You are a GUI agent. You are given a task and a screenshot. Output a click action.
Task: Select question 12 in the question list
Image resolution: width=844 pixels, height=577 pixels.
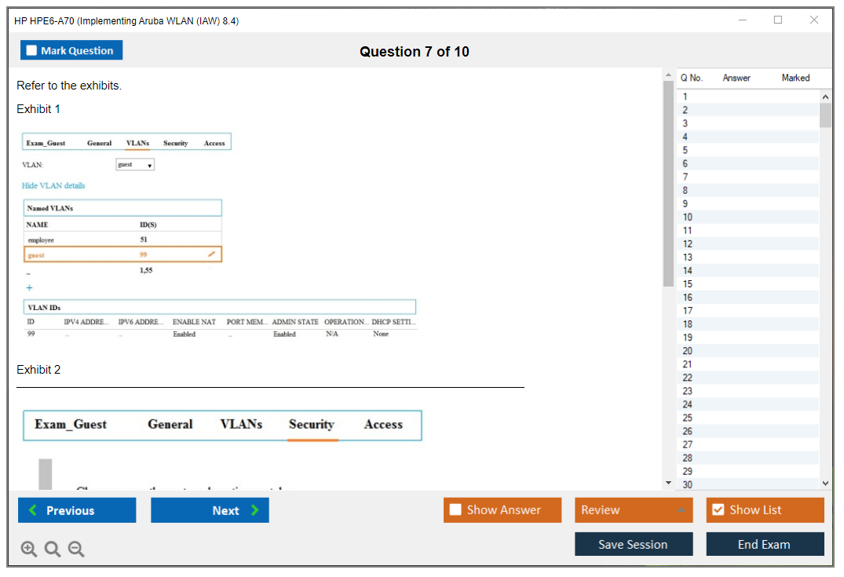coord(688,244)
